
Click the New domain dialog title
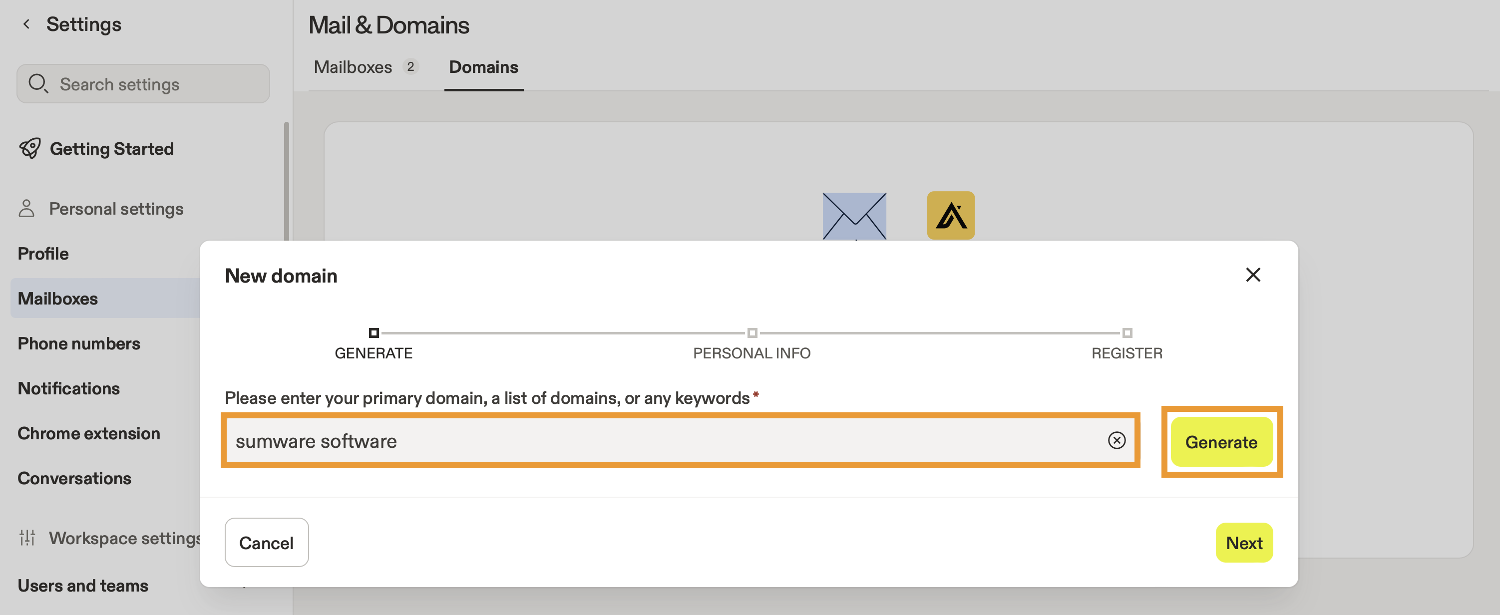[281, 276]
